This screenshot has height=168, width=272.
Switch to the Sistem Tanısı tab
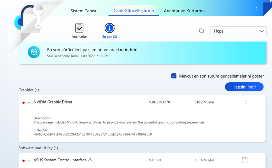(83, 11)
